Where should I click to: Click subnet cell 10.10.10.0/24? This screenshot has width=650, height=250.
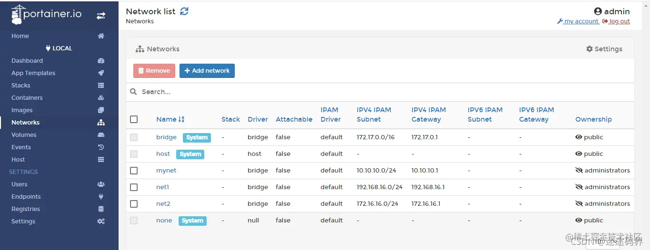point(377,170)
